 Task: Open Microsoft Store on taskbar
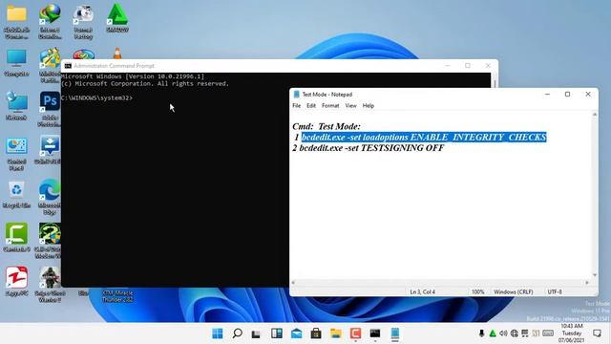pyautogui.click(x=316, y=333)
